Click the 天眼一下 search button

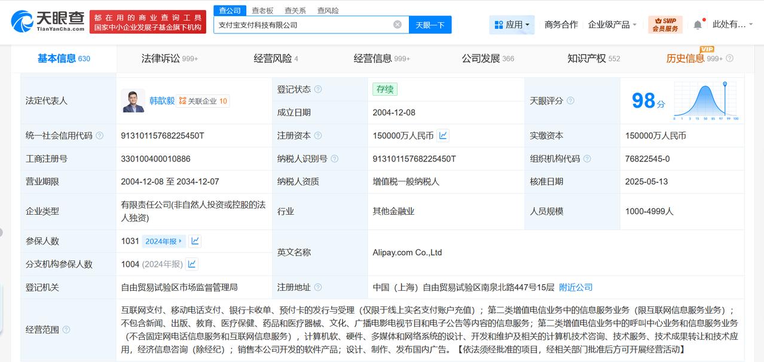(x=430, y=25)
